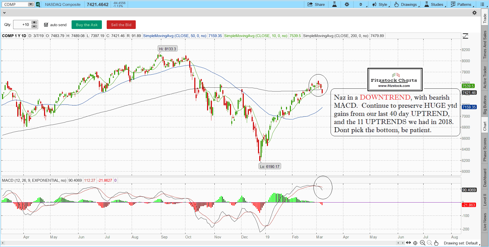Click the zoom in magnifier icon
The width and height of the screenshot is (489, 247).
click(x=423, y=243)
